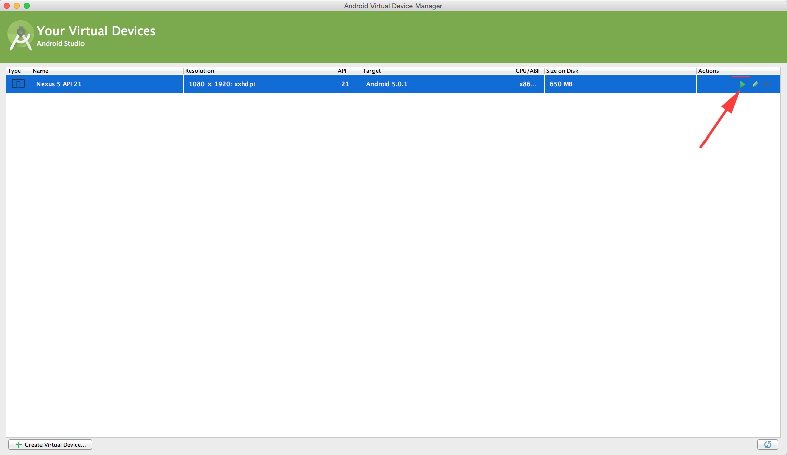Select the Nexus 5 API 21 name cell
Viewport: 787px width, 455px height.
(107, 84)
